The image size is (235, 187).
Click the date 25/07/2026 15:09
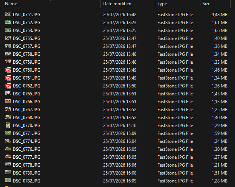(x=120, y=133)
